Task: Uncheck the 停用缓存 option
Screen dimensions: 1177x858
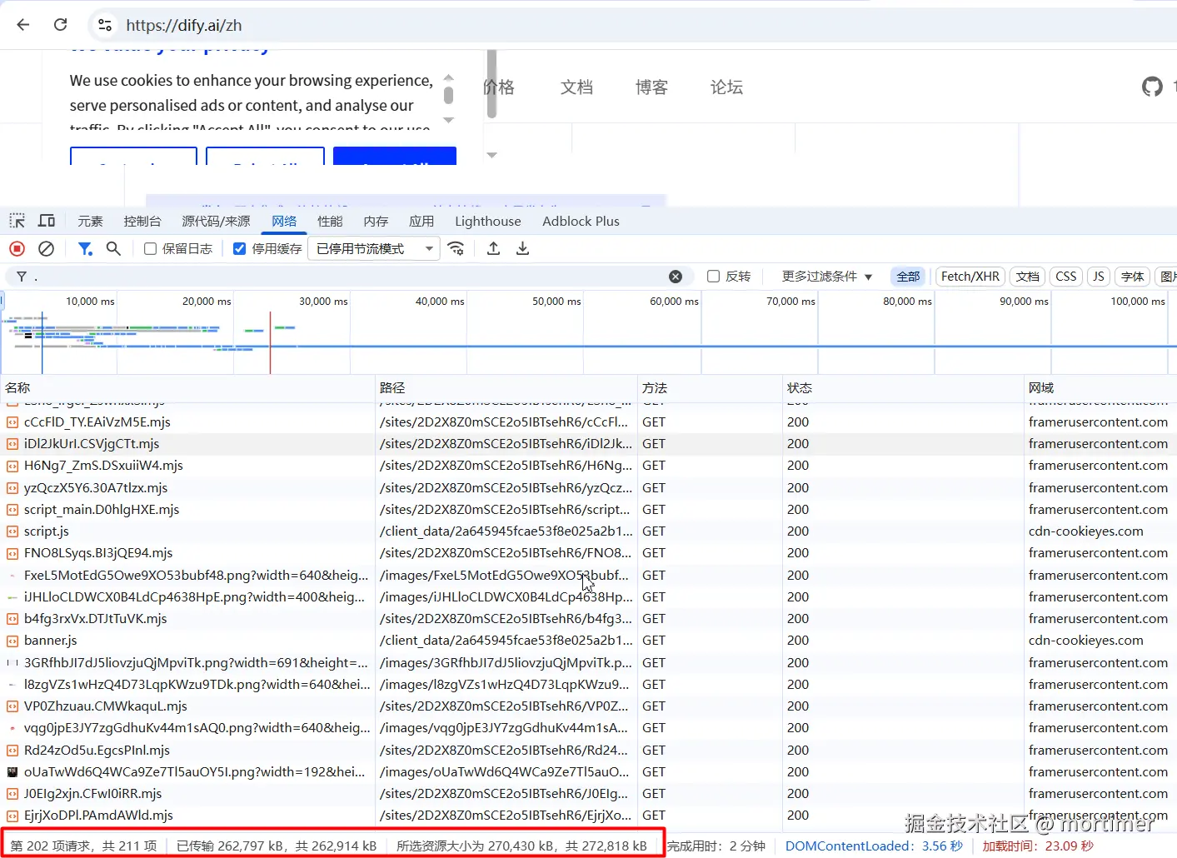Action: coord(239,247)
